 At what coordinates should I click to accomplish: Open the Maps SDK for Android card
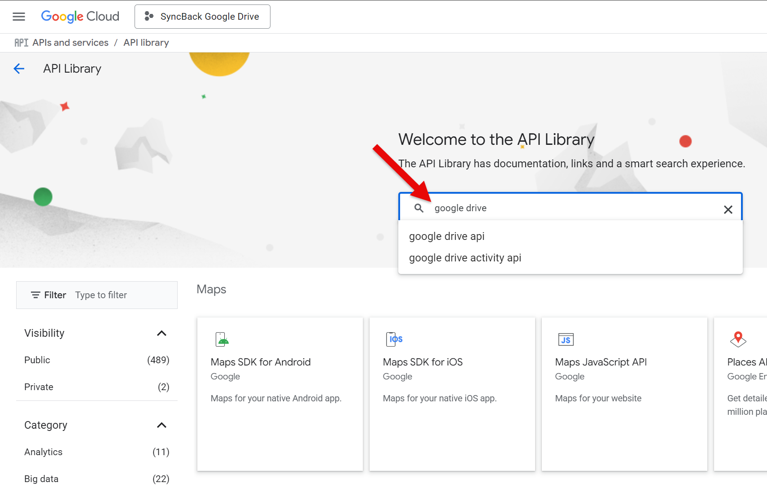click(280, 394)
